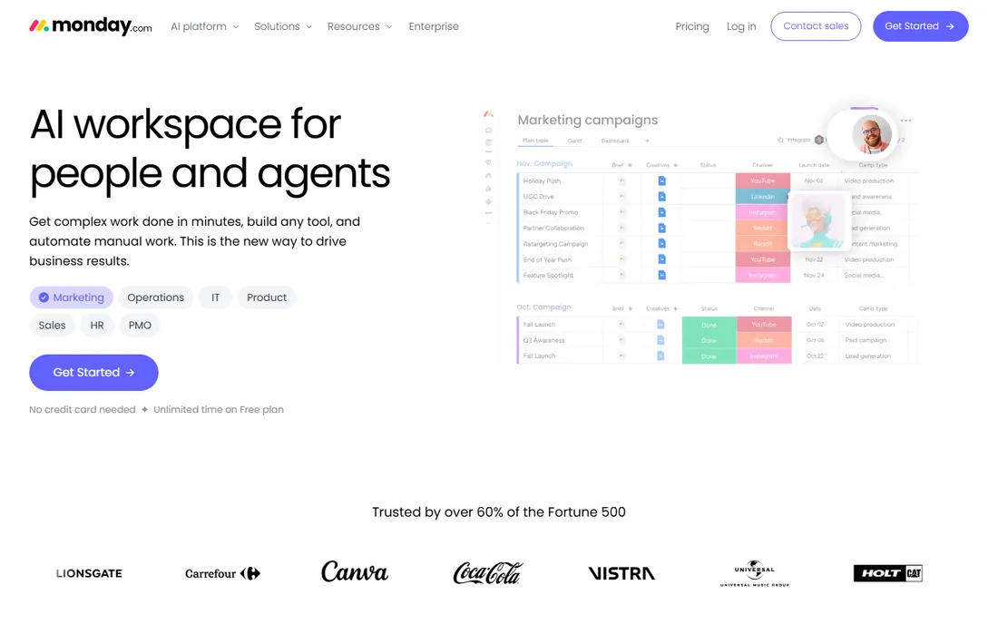Click Log in
Screen dimensions: 998x624
click(741, 26)
